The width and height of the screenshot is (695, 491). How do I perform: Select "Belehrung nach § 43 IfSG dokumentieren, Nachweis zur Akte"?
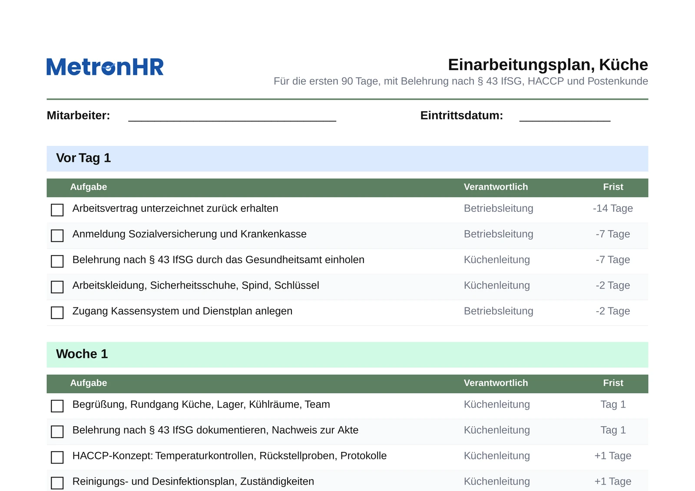click(215, 430)
